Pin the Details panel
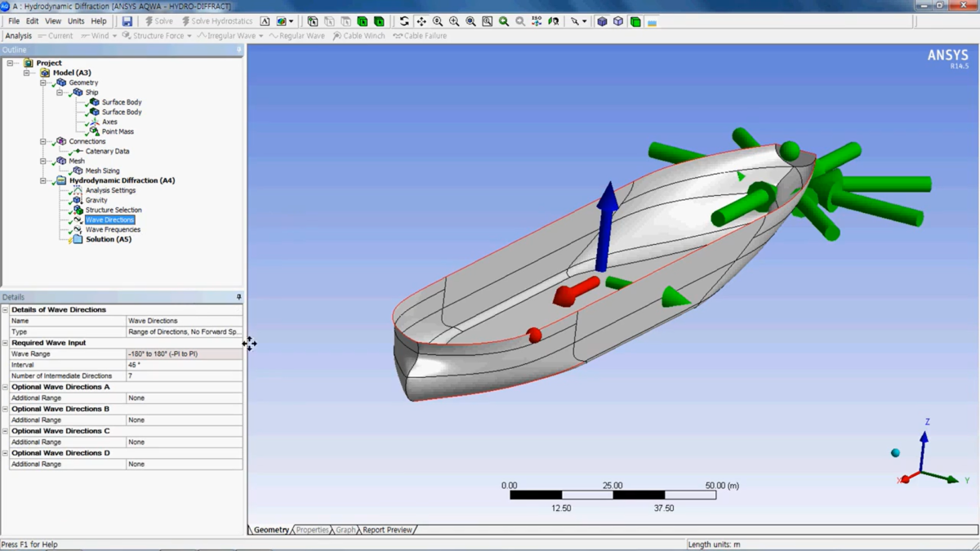Image resolution: width=980 pixels, height=551 pixels. click(x=239, y=297)
